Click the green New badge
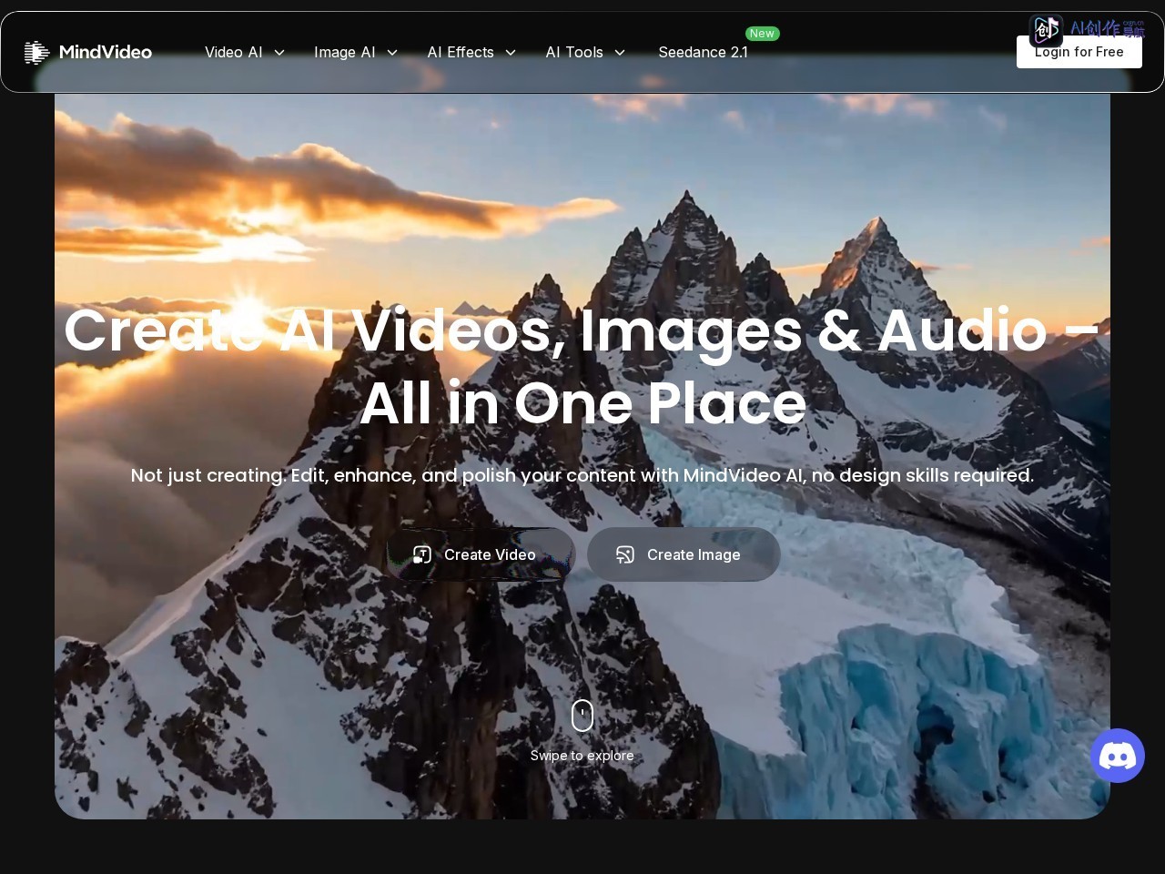 point(763,34)
